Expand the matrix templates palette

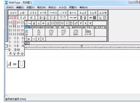tap(93, 18)
